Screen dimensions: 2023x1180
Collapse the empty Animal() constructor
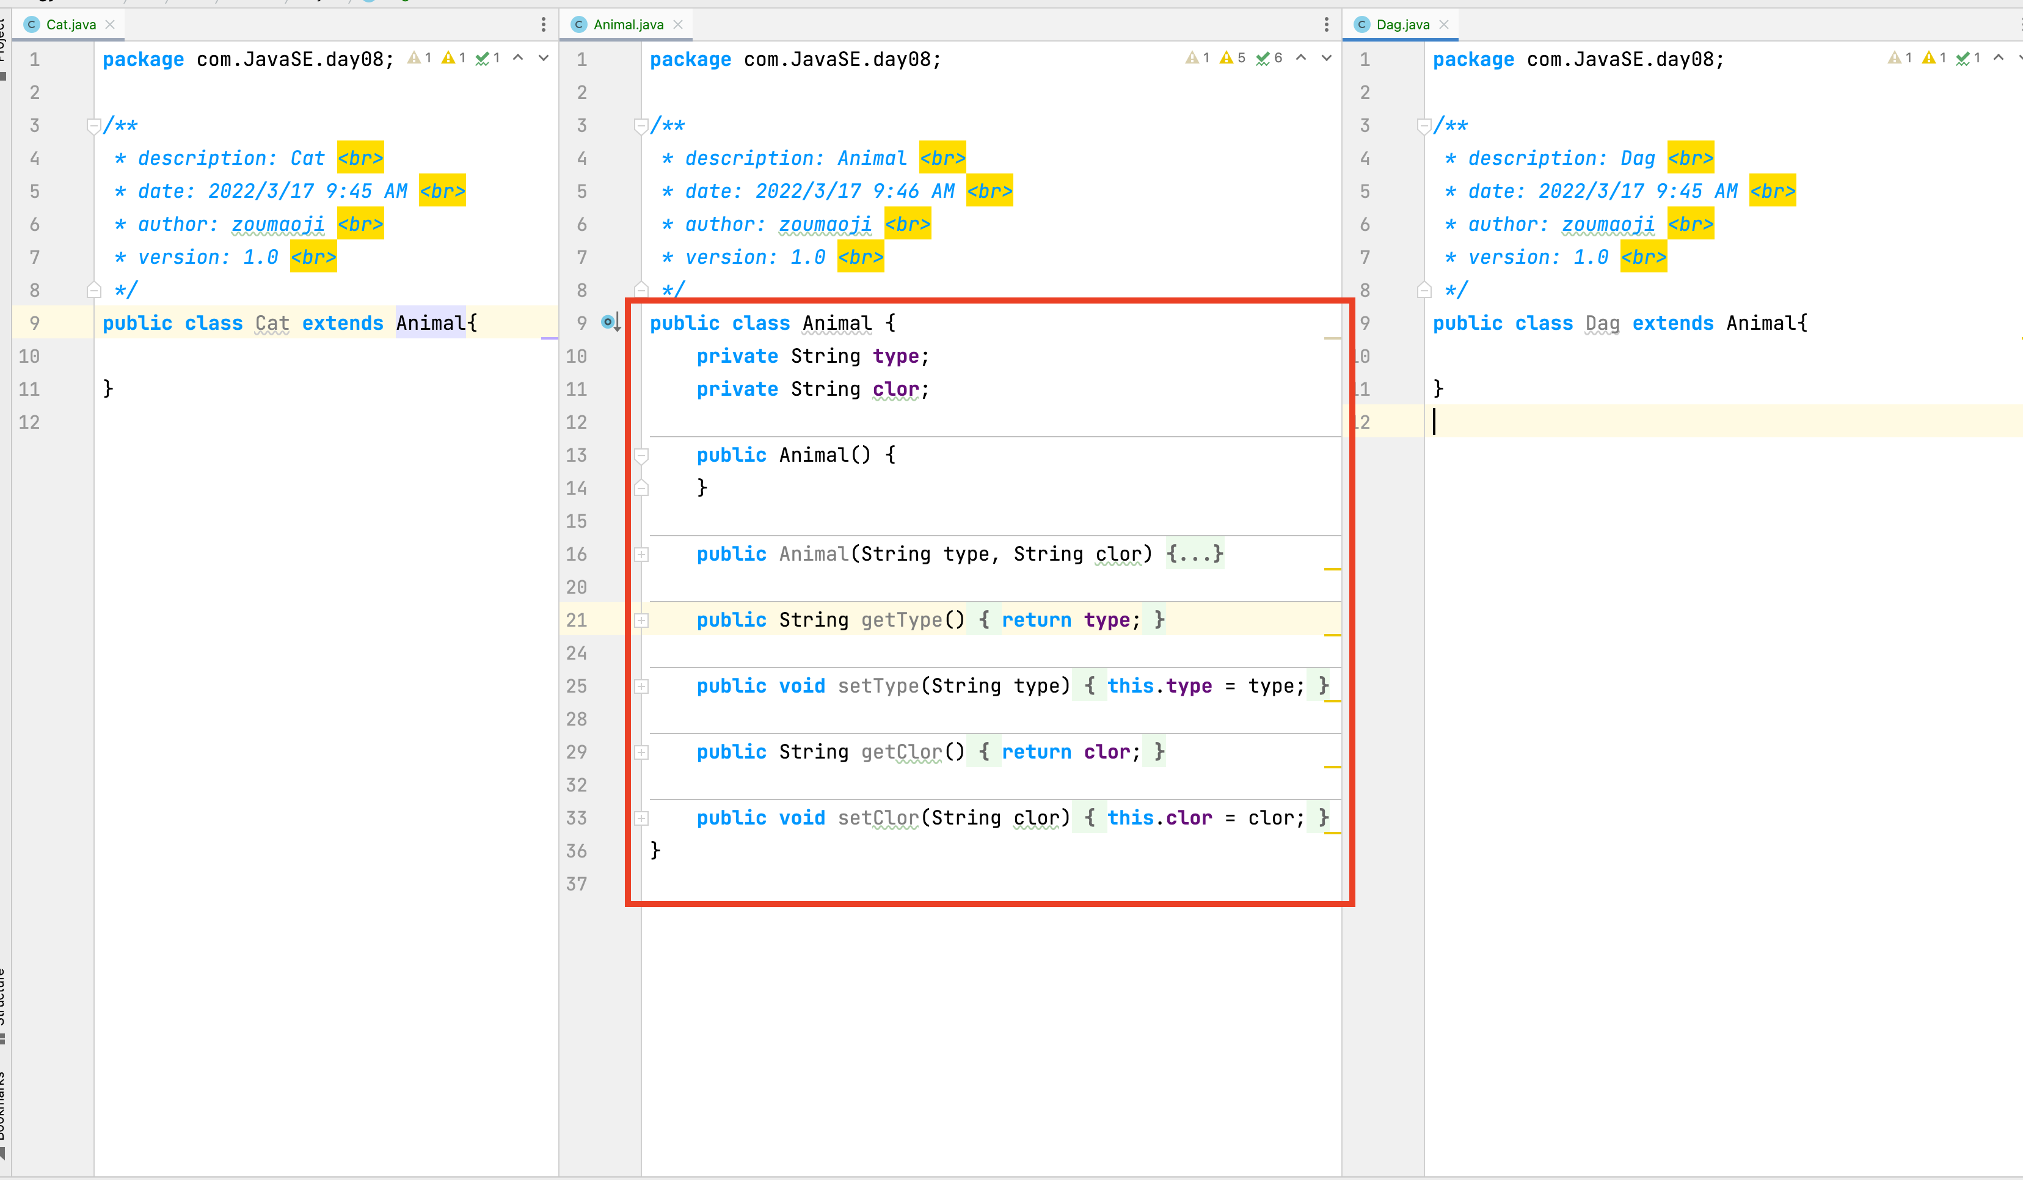tap(641, 456)
